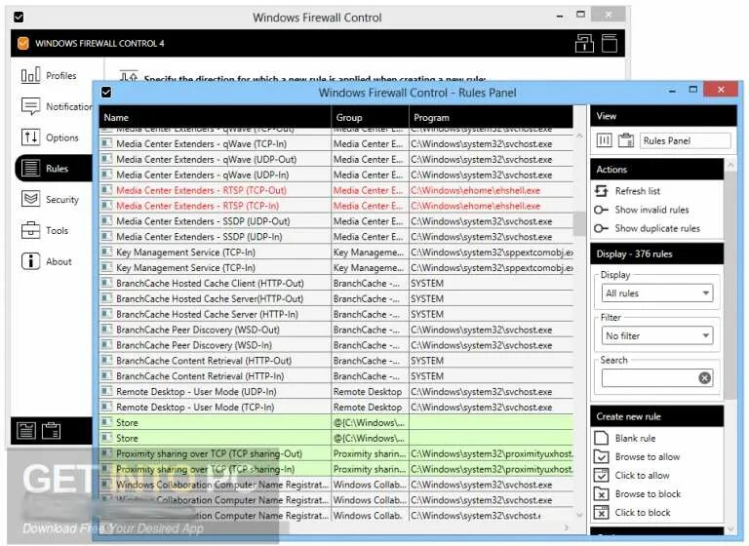Select the Rules tab in sidebar
Viewport: 749px width, 546px height.
(x=54, y=168)
